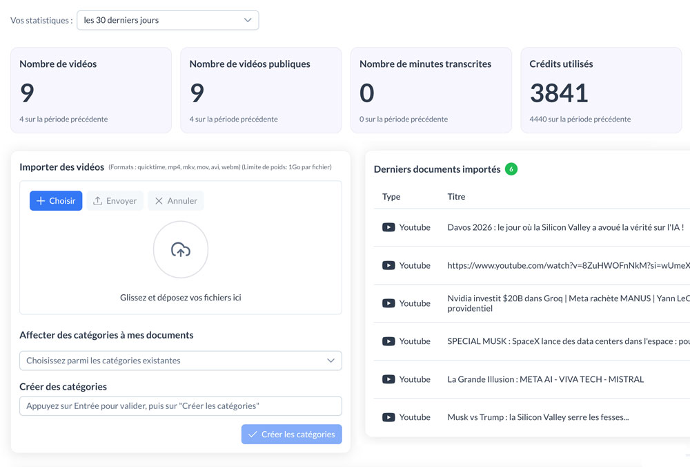Click the Envoyer upload button
690x467 pixels.
tap(115, 201)
